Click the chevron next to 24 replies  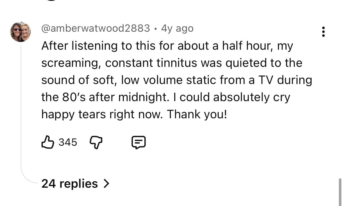click(106, 183)
